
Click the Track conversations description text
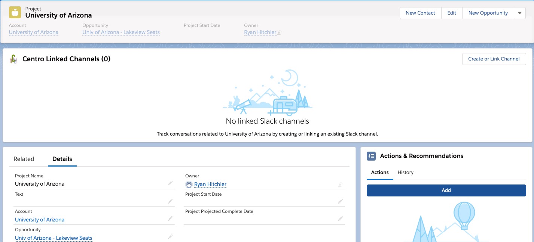pos(268,134)
